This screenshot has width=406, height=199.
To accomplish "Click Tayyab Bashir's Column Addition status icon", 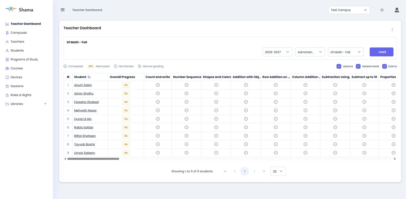I will [x=306, y=144].
